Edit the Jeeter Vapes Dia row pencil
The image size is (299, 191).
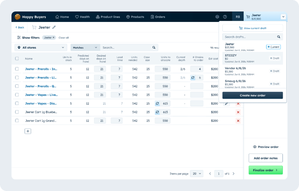coord(227,104)
